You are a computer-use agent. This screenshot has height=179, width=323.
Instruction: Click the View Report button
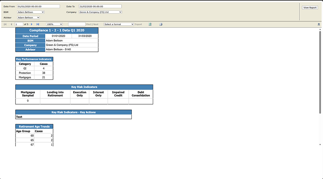(310, 8)
